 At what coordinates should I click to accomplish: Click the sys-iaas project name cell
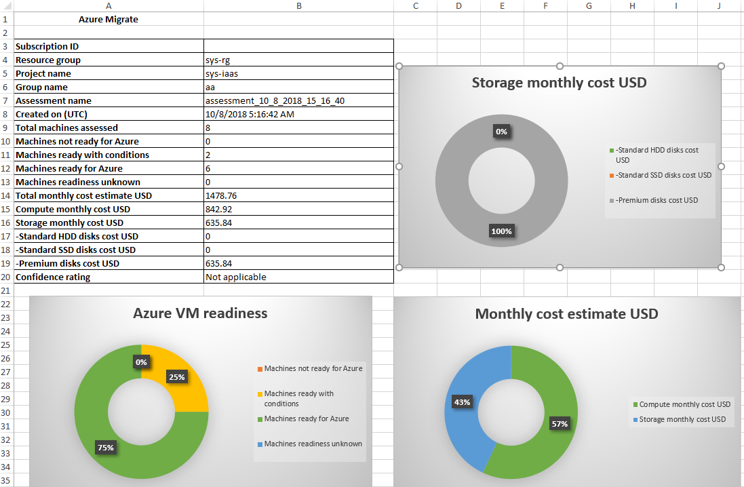298,73
